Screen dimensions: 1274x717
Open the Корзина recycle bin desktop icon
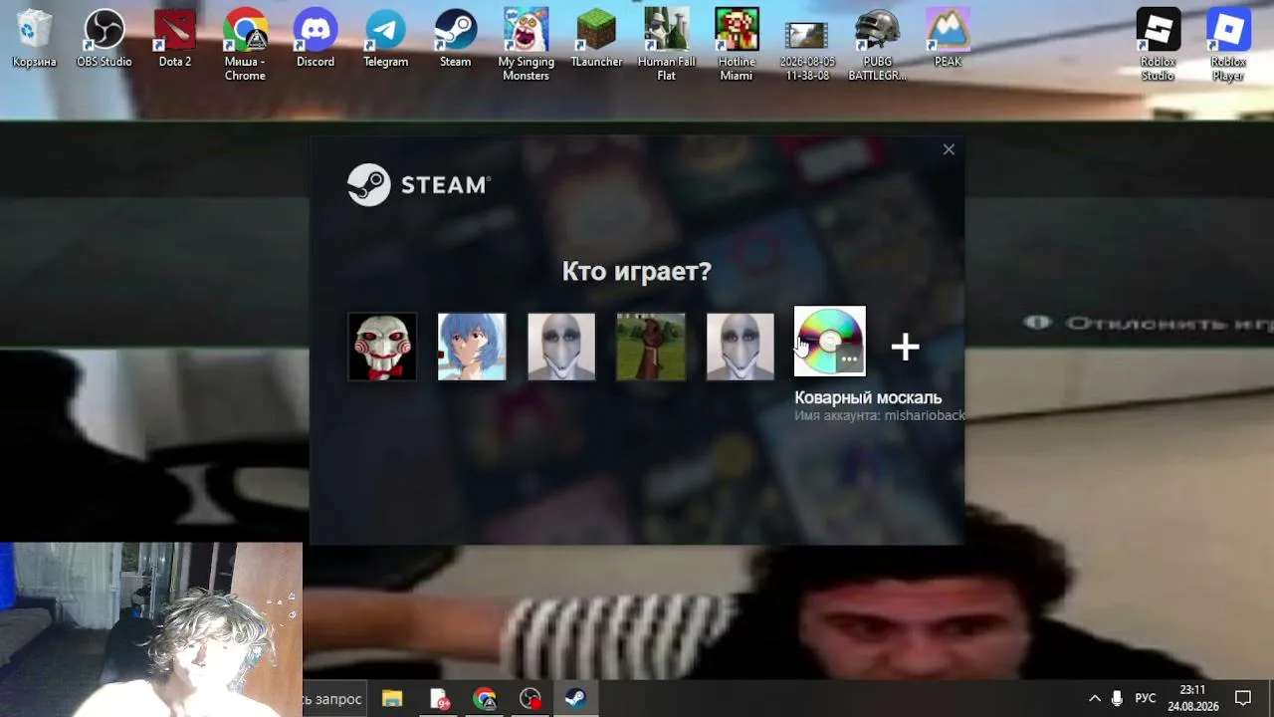click(x=34, y=39)
